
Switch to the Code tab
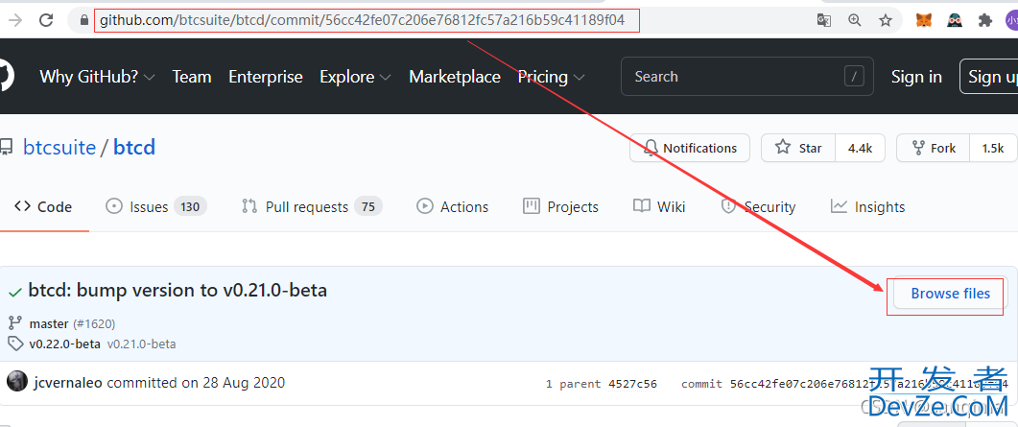(x=43, y=207)
